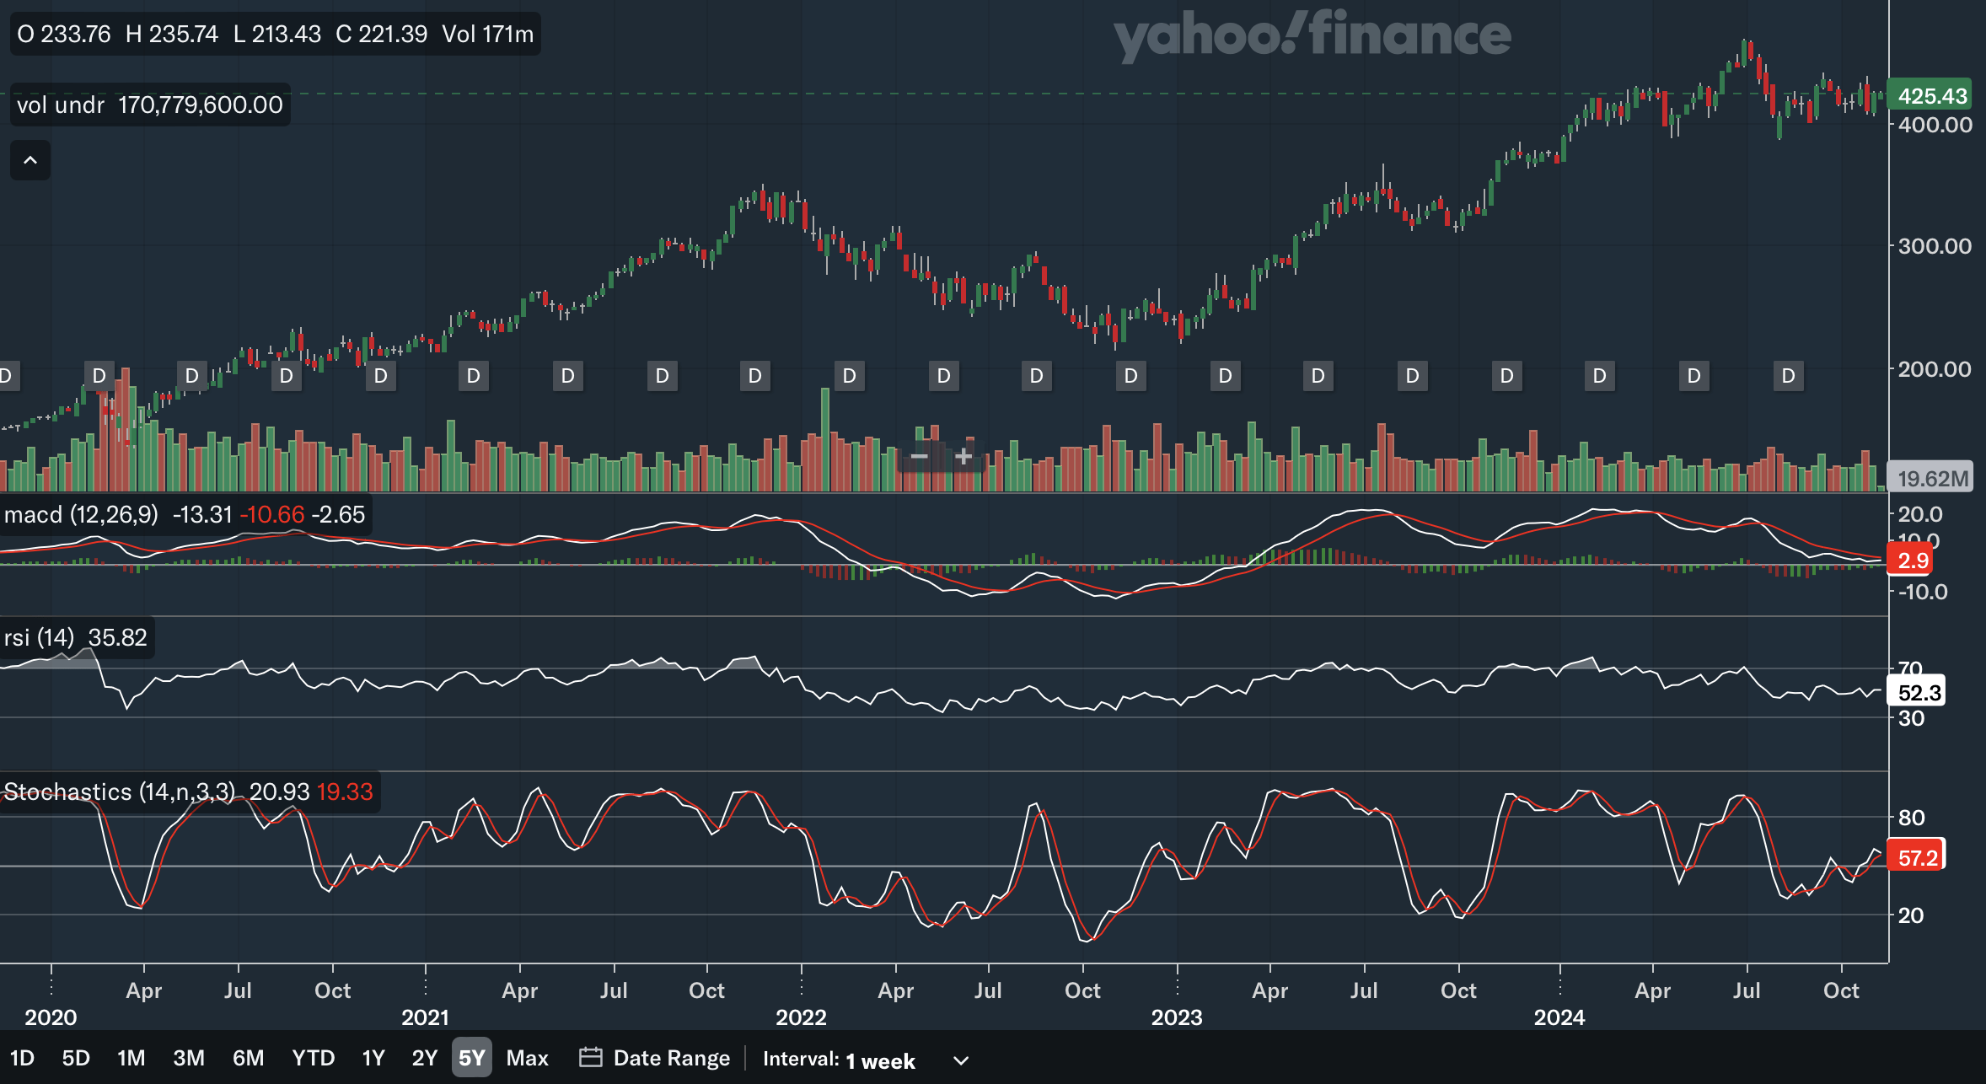Screen dimensions: 1986x1084
Task: Click the Stochastics (14,n,3,3) indicator label
Action: 118,792
